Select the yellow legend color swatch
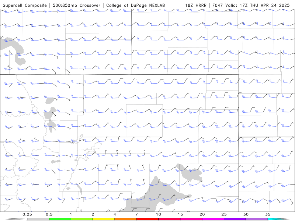The height and width of the screenshot is (221, 295). [104, 219]
